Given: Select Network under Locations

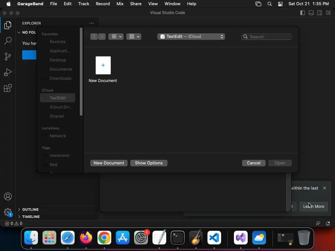Looking at the screenshot, I should [x=58, y=136].
